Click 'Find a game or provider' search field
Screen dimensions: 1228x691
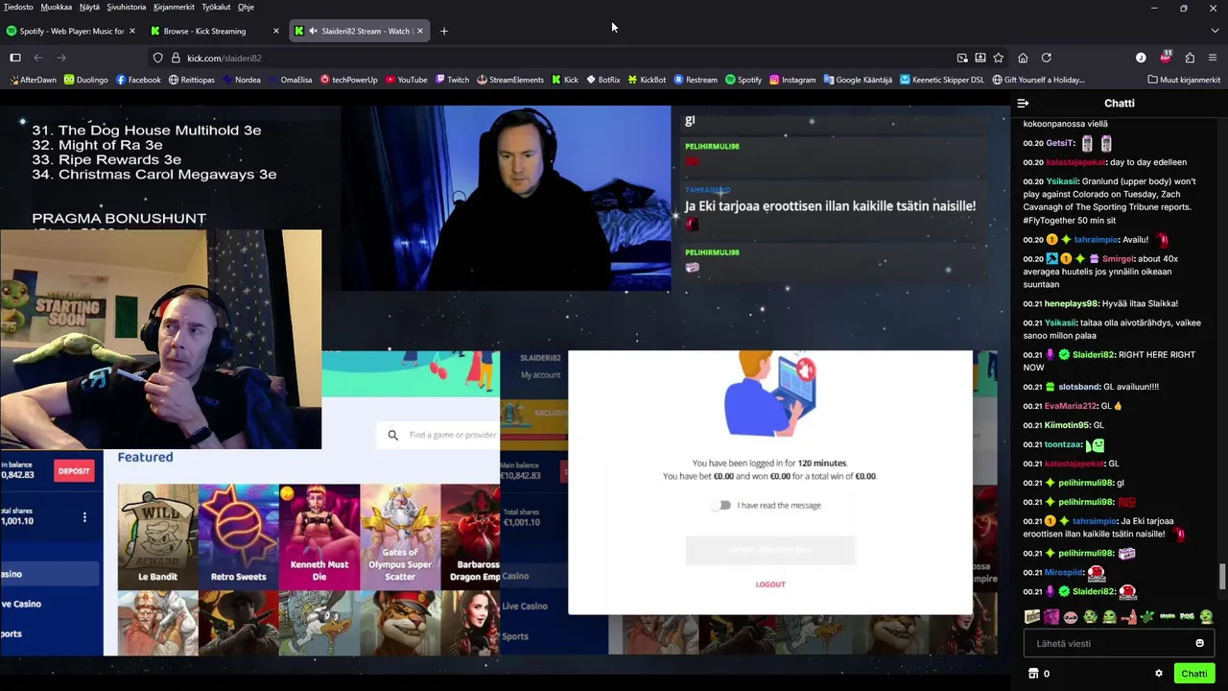439,435
